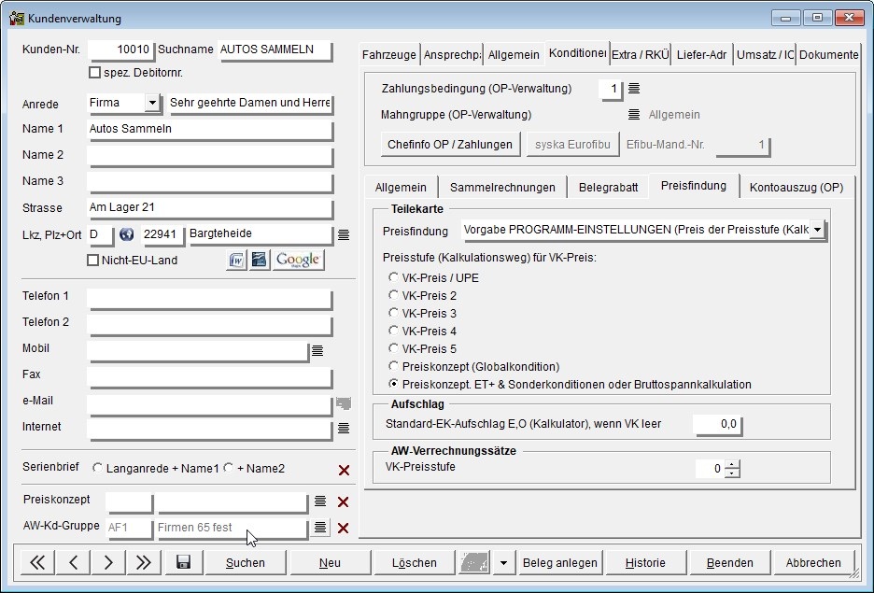Select Preiskonzept. ET+ & Sonderkonditionen radio button
Image resolution: width=874 pixels, height=593 pixels.
tap(393, 384)
